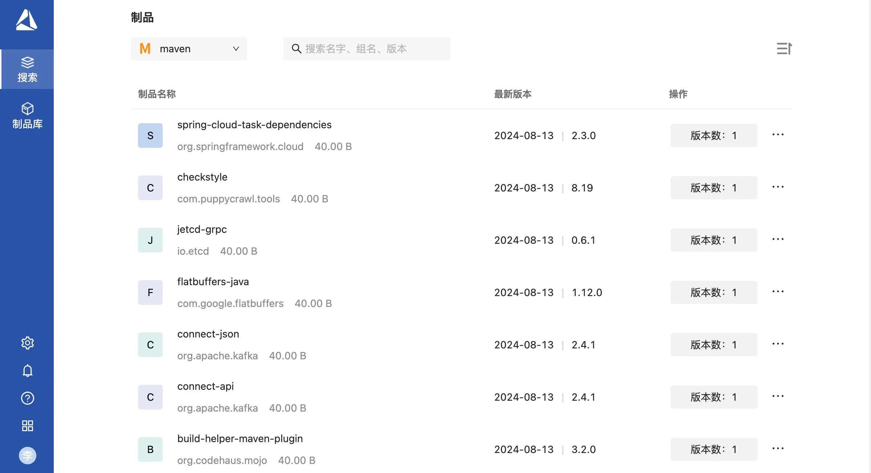The image size is (871, 473).
Task: Open the 搜索 sidebar tab
Action: (27, 69)
